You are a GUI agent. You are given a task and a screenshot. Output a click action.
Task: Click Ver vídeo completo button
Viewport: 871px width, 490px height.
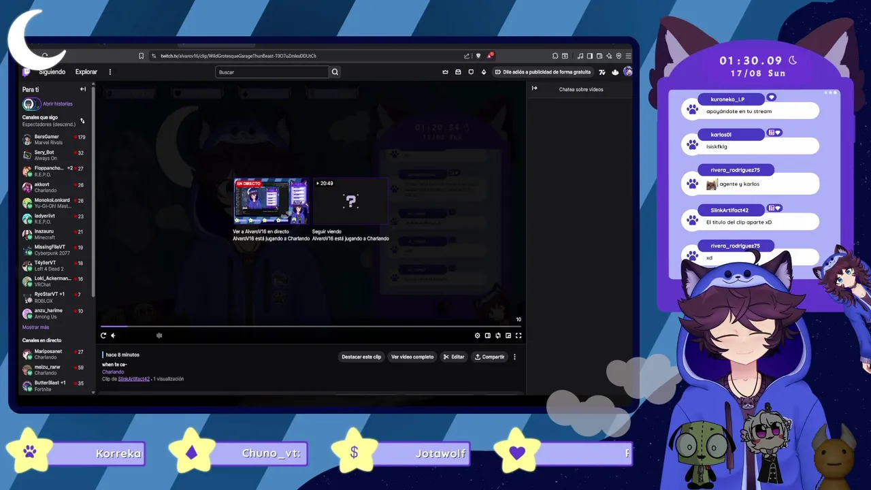pos(412,357)
